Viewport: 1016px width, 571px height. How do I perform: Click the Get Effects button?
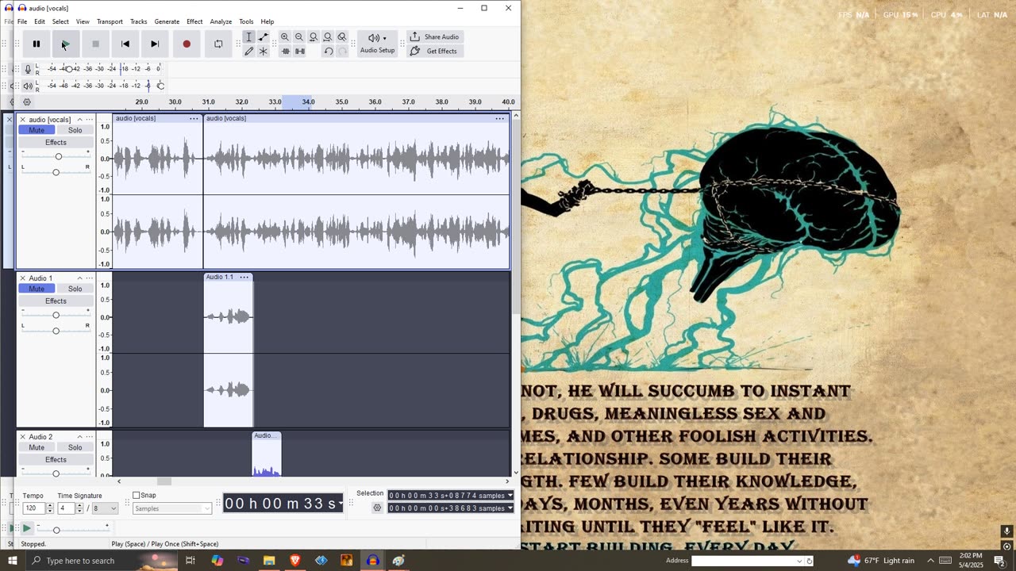[x=434, y=52]
